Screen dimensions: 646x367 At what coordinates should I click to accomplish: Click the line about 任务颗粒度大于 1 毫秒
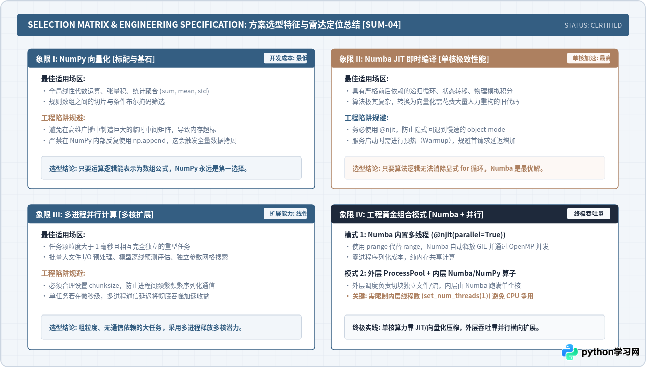click(117, 247)
